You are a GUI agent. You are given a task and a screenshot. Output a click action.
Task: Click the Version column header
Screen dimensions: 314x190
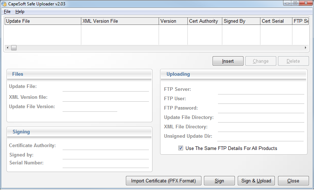pyautogui.click(x=173, y=21)
